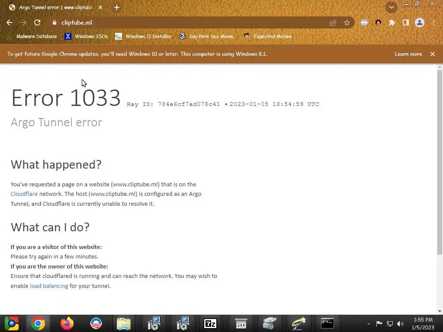The height and width of the screenshot is (332, 443).
Task: Open the Extensions puzzle piece menu
Action: pos(392,22)
